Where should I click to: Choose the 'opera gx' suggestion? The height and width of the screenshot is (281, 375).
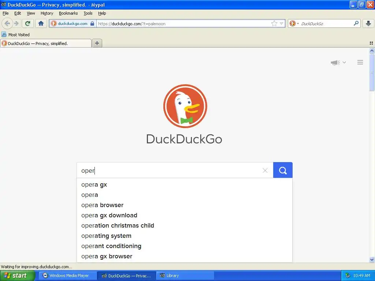tap(185, 185)
